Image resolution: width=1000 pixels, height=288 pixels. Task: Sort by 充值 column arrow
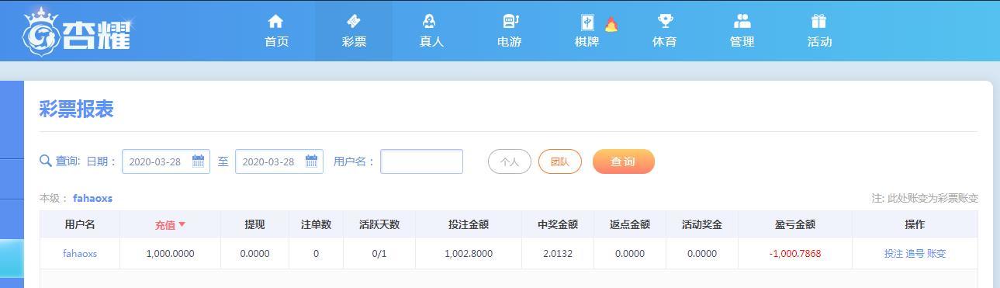click(182, 224)
